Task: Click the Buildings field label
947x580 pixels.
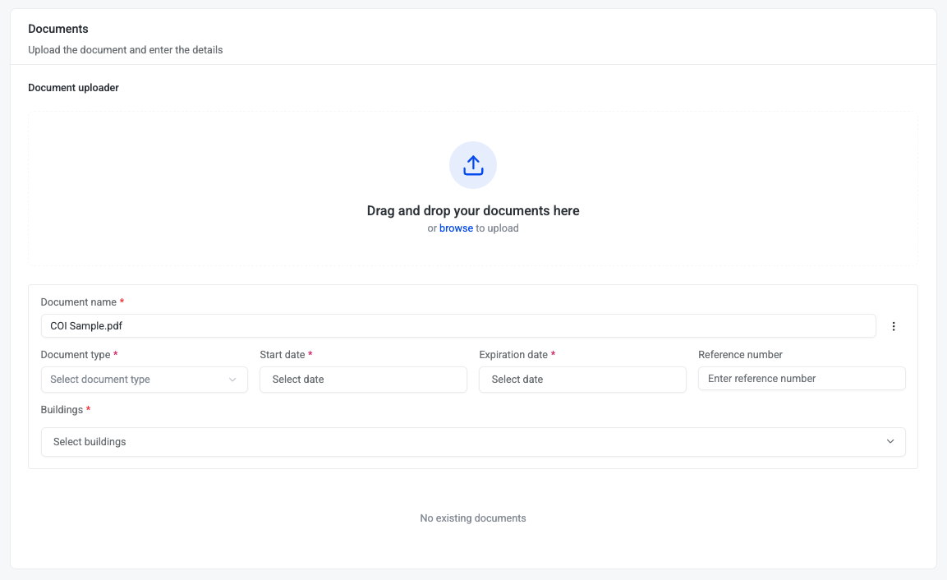Action: 62,410
